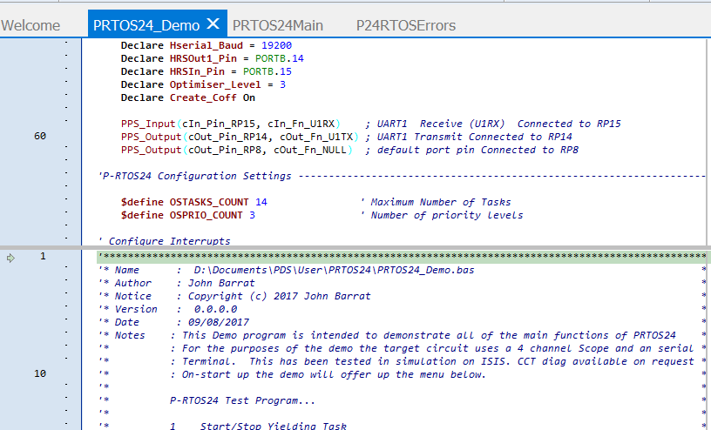
Task: Click line number 10 in lower gutter
Action: point(40,374)
